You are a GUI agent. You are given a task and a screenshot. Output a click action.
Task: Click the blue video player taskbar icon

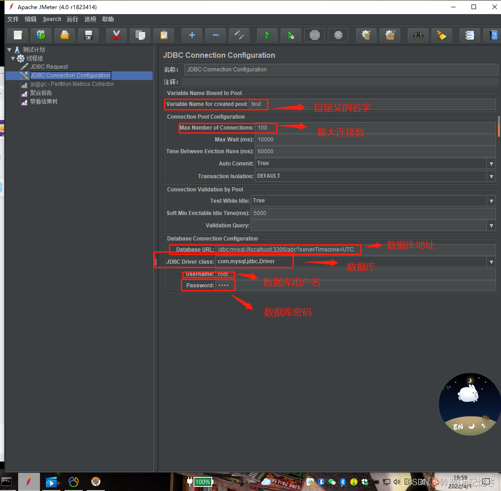point(51,482)
